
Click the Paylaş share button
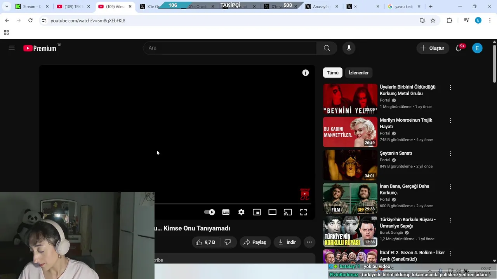point(255,242)
